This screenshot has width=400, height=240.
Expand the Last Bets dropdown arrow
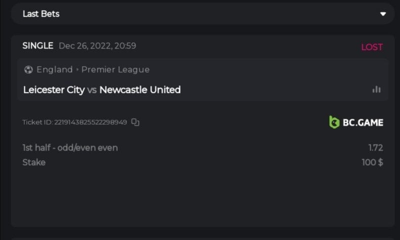pos(383,14)
